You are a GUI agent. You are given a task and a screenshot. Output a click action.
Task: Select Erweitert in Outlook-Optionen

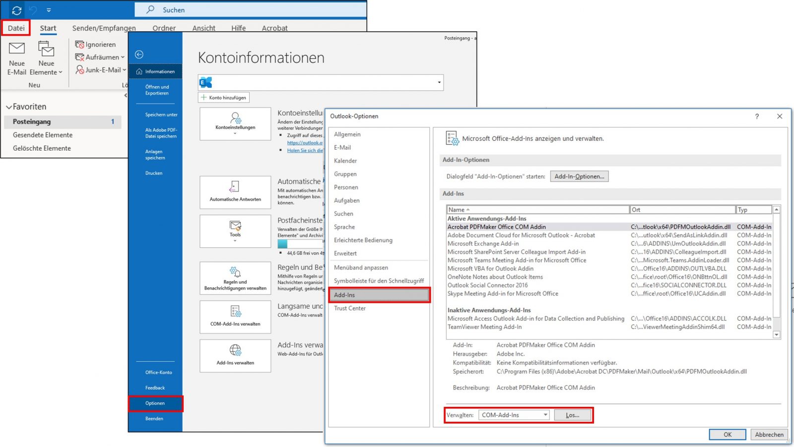coord(345,253)
